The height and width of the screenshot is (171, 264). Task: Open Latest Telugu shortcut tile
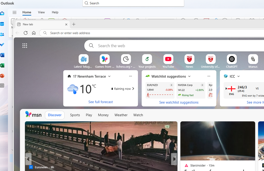click(x=84, y=61)
